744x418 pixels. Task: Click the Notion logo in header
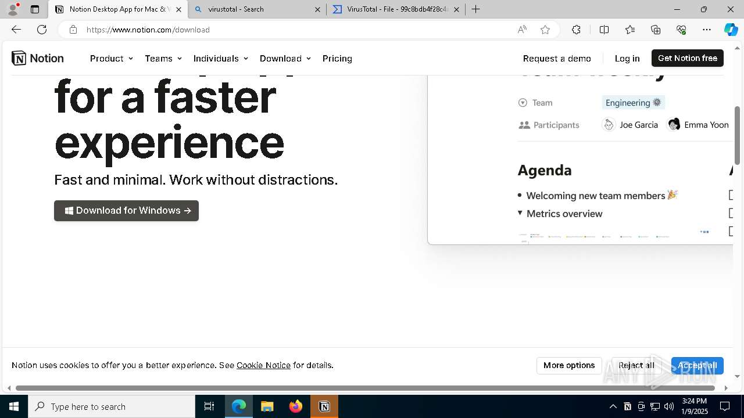pyautogui.click(x=38, y=58)
